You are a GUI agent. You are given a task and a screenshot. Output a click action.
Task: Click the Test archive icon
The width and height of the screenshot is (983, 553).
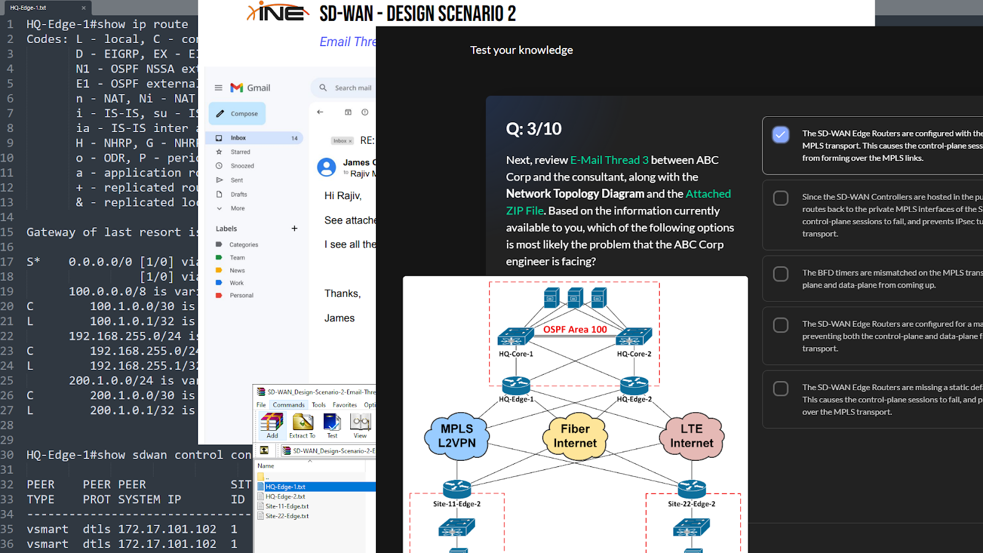coord(332,425)
